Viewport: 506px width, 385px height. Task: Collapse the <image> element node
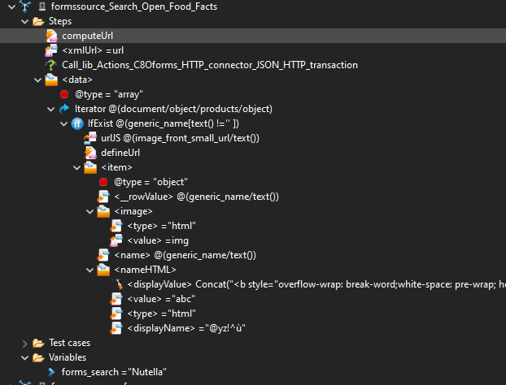[89, 211]
